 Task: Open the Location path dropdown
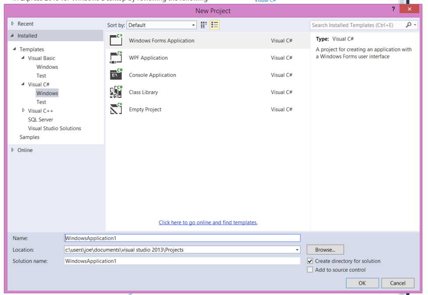(x=297, y=250)
